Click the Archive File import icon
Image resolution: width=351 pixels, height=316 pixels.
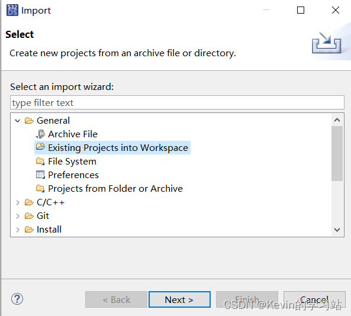point(40,134)
